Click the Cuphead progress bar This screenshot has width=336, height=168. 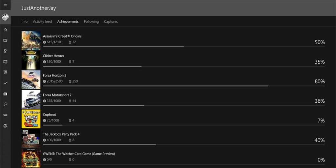184,125
